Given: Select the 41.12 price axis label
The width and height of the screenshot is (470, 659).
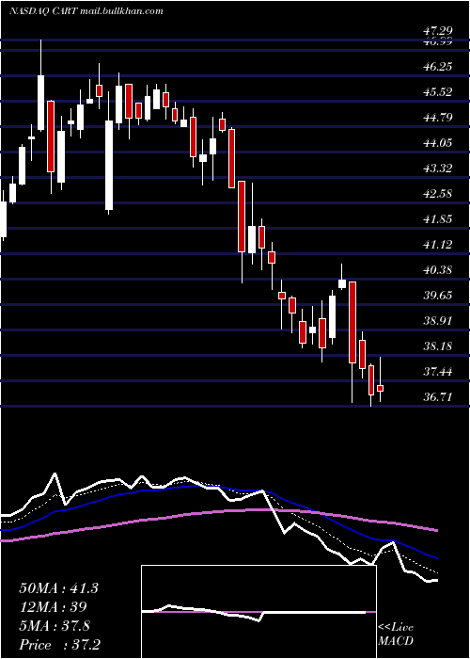Looking at the screenshot, I should (x=437, y=244).
